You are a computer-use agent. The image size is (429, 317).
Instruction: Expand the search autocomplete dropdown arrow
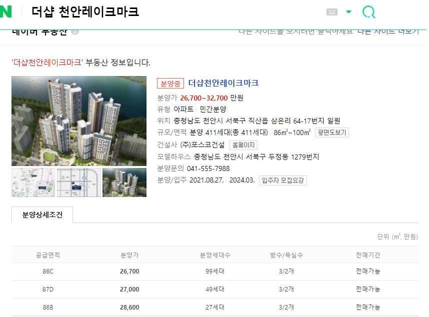(x=348, y=12)
